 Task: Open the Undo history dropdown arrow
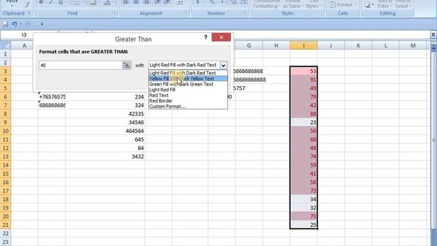pyautogui.click(x=20, y=25)
